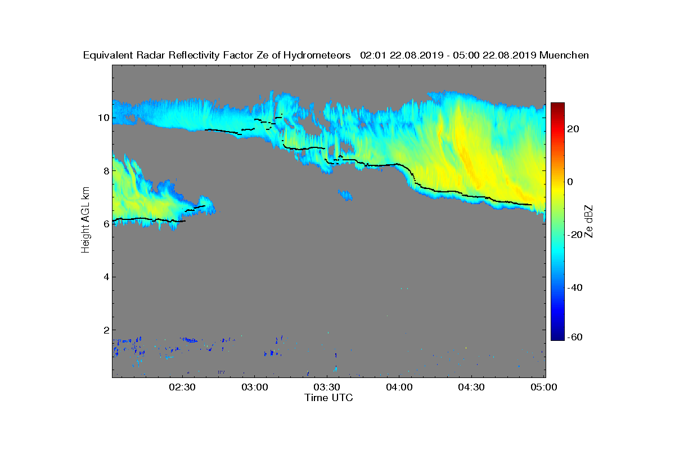Click the Ze dBZ colorbar title
The height and width of the screenshot is (450, 675).
tap(590, 221)
